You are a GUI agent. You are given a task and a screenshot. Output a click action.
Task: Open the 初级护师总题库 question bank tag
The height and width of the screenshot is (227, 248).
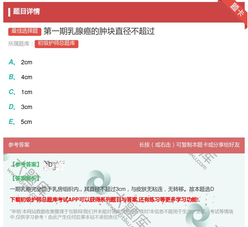(x=57, y=44)
